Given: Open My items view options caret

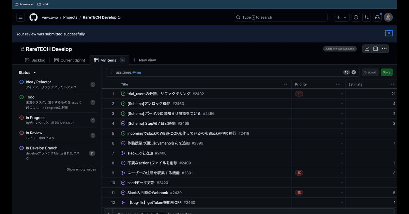Looking at the screenshot, I should [x=122, y=60].
